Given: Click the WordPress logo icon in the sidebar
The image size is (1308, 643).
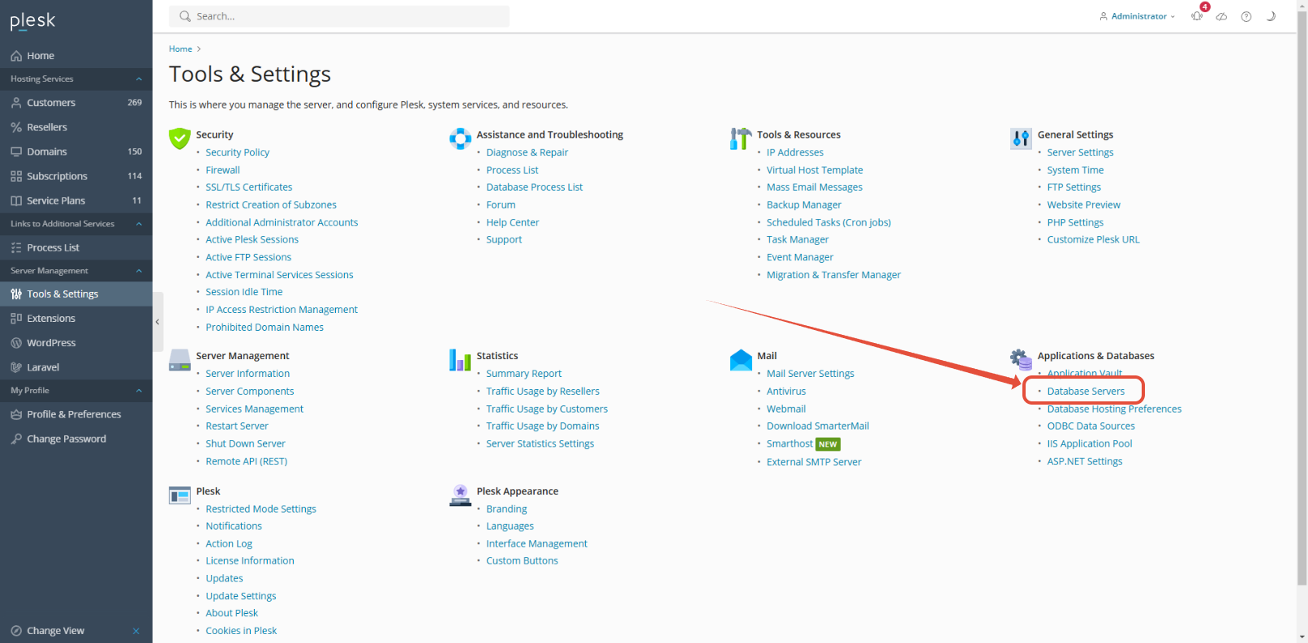Looking at the screenshot, I should pos(16,343).
